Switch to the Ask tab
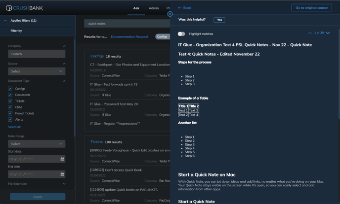 [136, 8]
